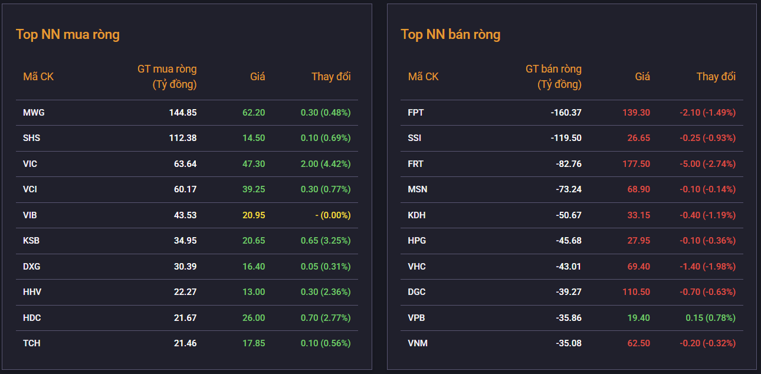Click the "Top NN mua ròng" title
The width and height of the screenshot is (761, 374).
pyautogui.click(x=68, y=34)
